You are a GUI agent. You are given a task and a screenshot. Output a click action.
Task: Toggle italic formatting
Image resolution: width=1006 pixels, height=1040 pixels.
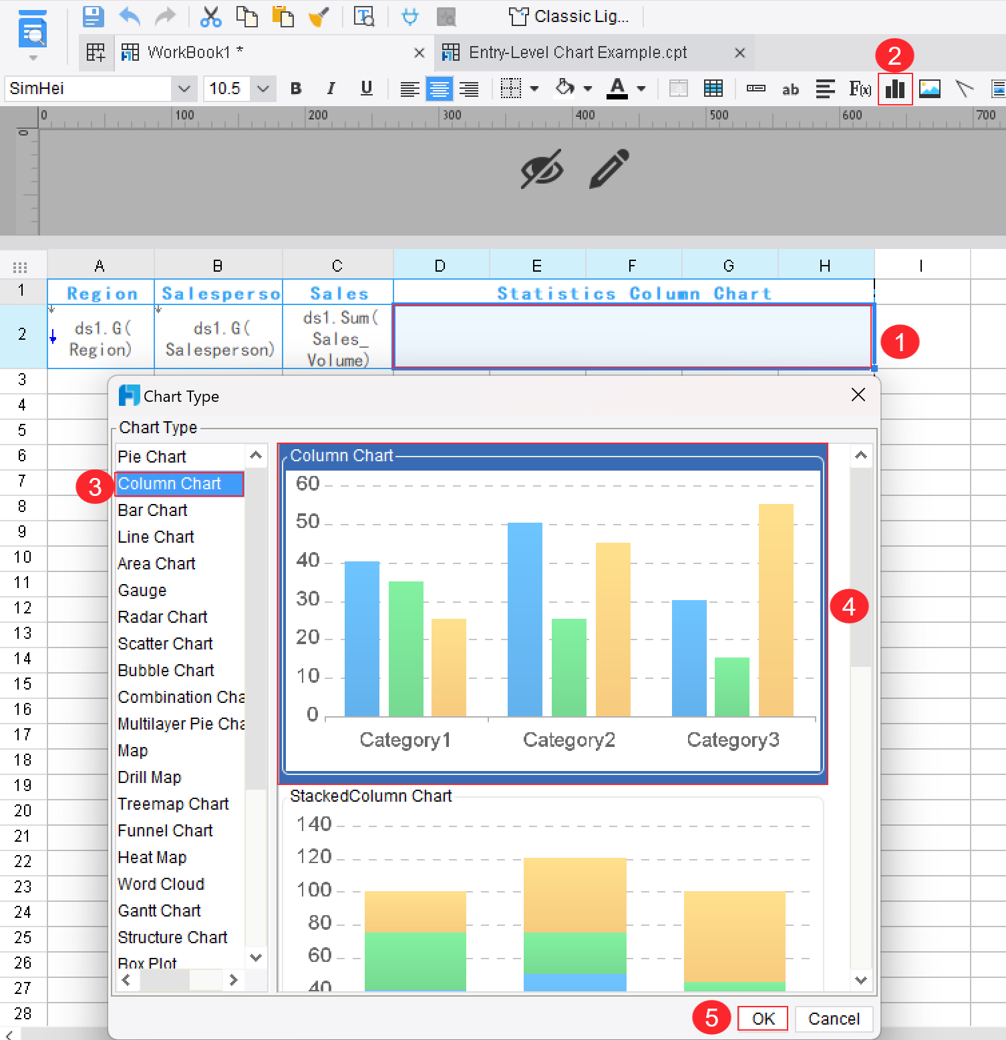(x=331, y=88)
